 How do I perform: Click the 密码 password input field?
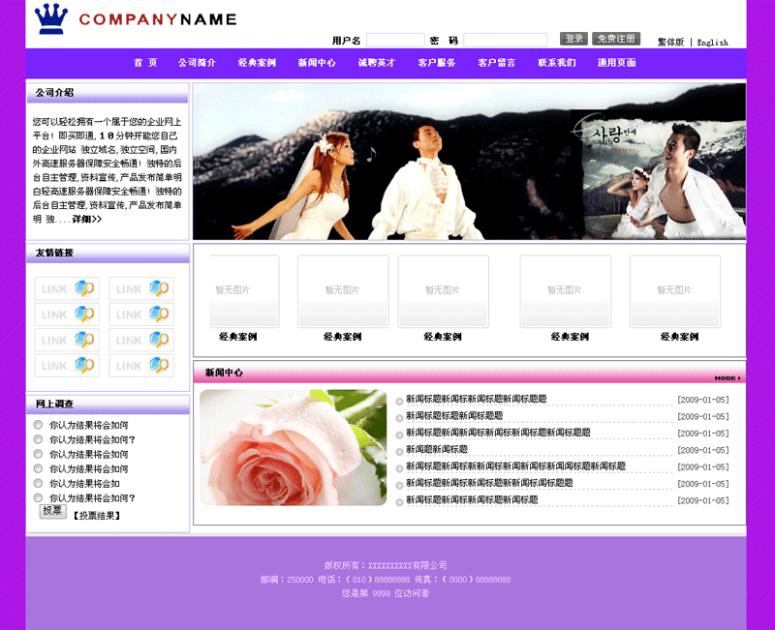click(505, 41)
